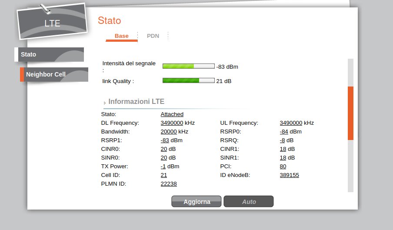Click the SINR0 label

tap(110, 158)
